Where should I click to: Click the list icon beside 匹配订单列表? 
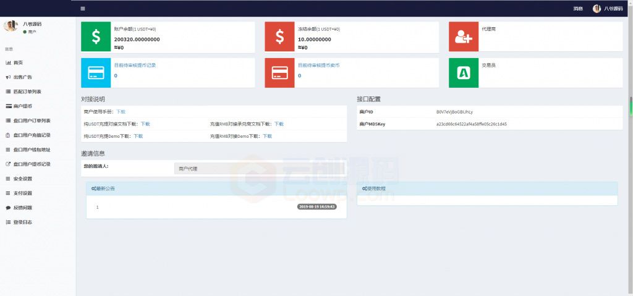pos(8,91)
